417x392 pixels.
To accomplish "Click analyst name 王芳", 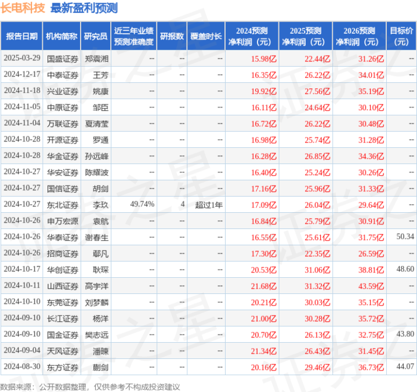I will point(100,75).
